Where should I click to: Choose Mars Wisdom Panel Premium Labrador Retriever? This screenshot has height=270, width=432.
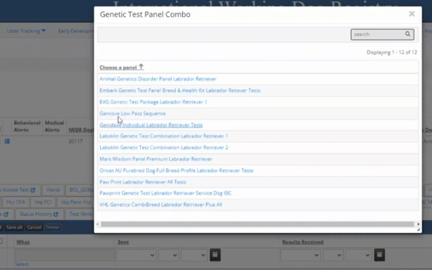coord(156,159)
